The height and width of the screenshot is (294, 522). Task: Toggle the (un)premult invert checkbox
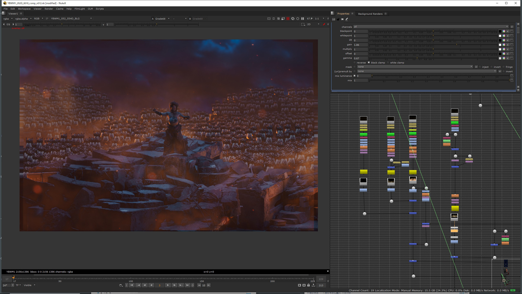coord(504,71)
